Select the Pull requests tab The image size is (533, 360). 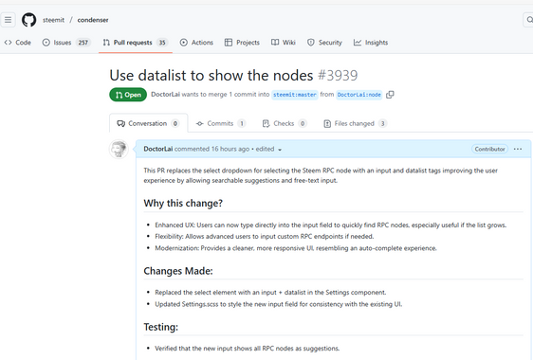point(136,43)
